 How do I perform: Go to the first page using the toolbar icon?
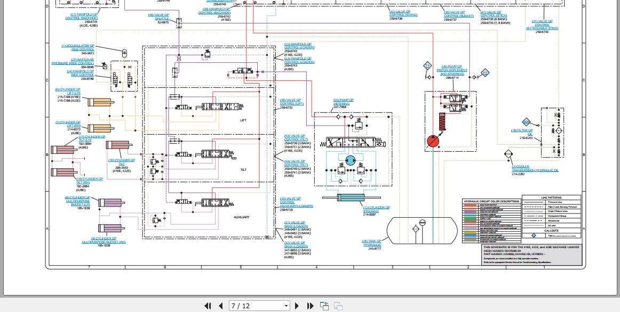pyautogui.click(x=208, y=306)
